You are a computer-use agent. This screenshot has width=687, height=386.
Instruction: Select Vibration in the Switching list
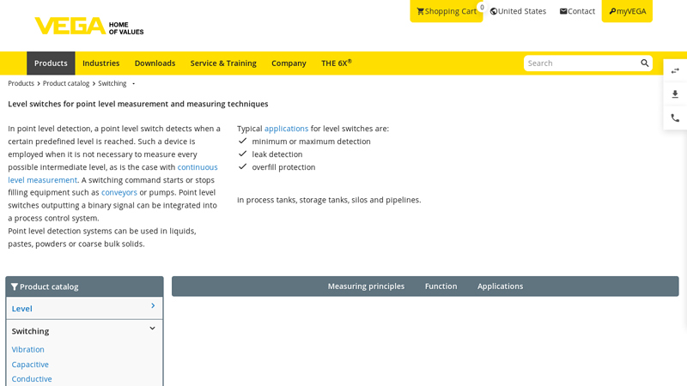click(28, 350)
